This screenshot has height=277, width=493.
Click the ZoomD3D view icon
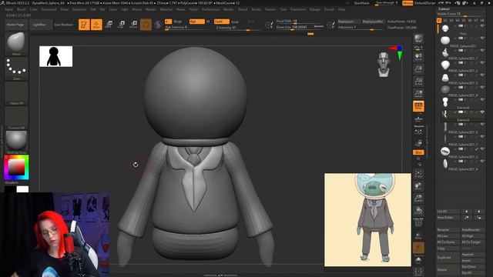(418, 199)
